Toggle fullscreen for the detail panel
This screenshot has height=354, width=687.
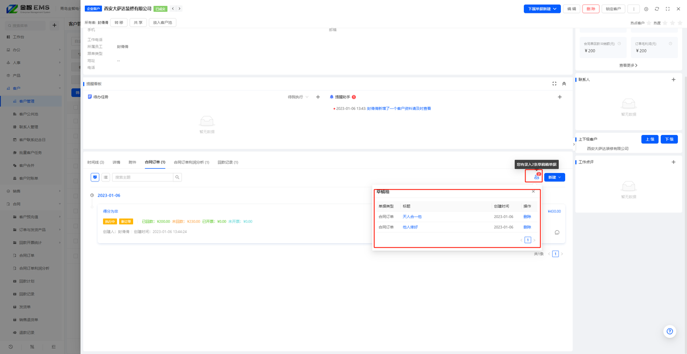click(x=668, y=9)
